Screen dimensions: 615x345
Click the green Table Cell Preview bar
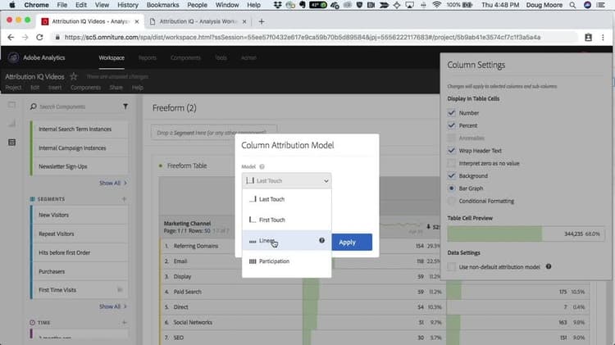(x=494, y=234)
